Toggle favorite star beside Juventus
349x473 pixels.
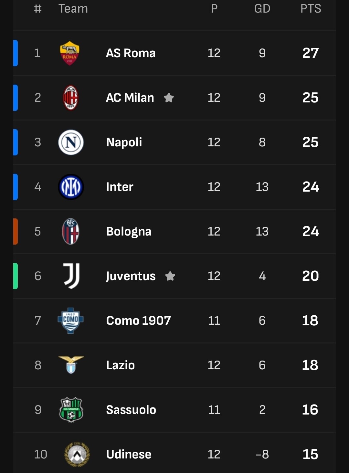[170, 276]
